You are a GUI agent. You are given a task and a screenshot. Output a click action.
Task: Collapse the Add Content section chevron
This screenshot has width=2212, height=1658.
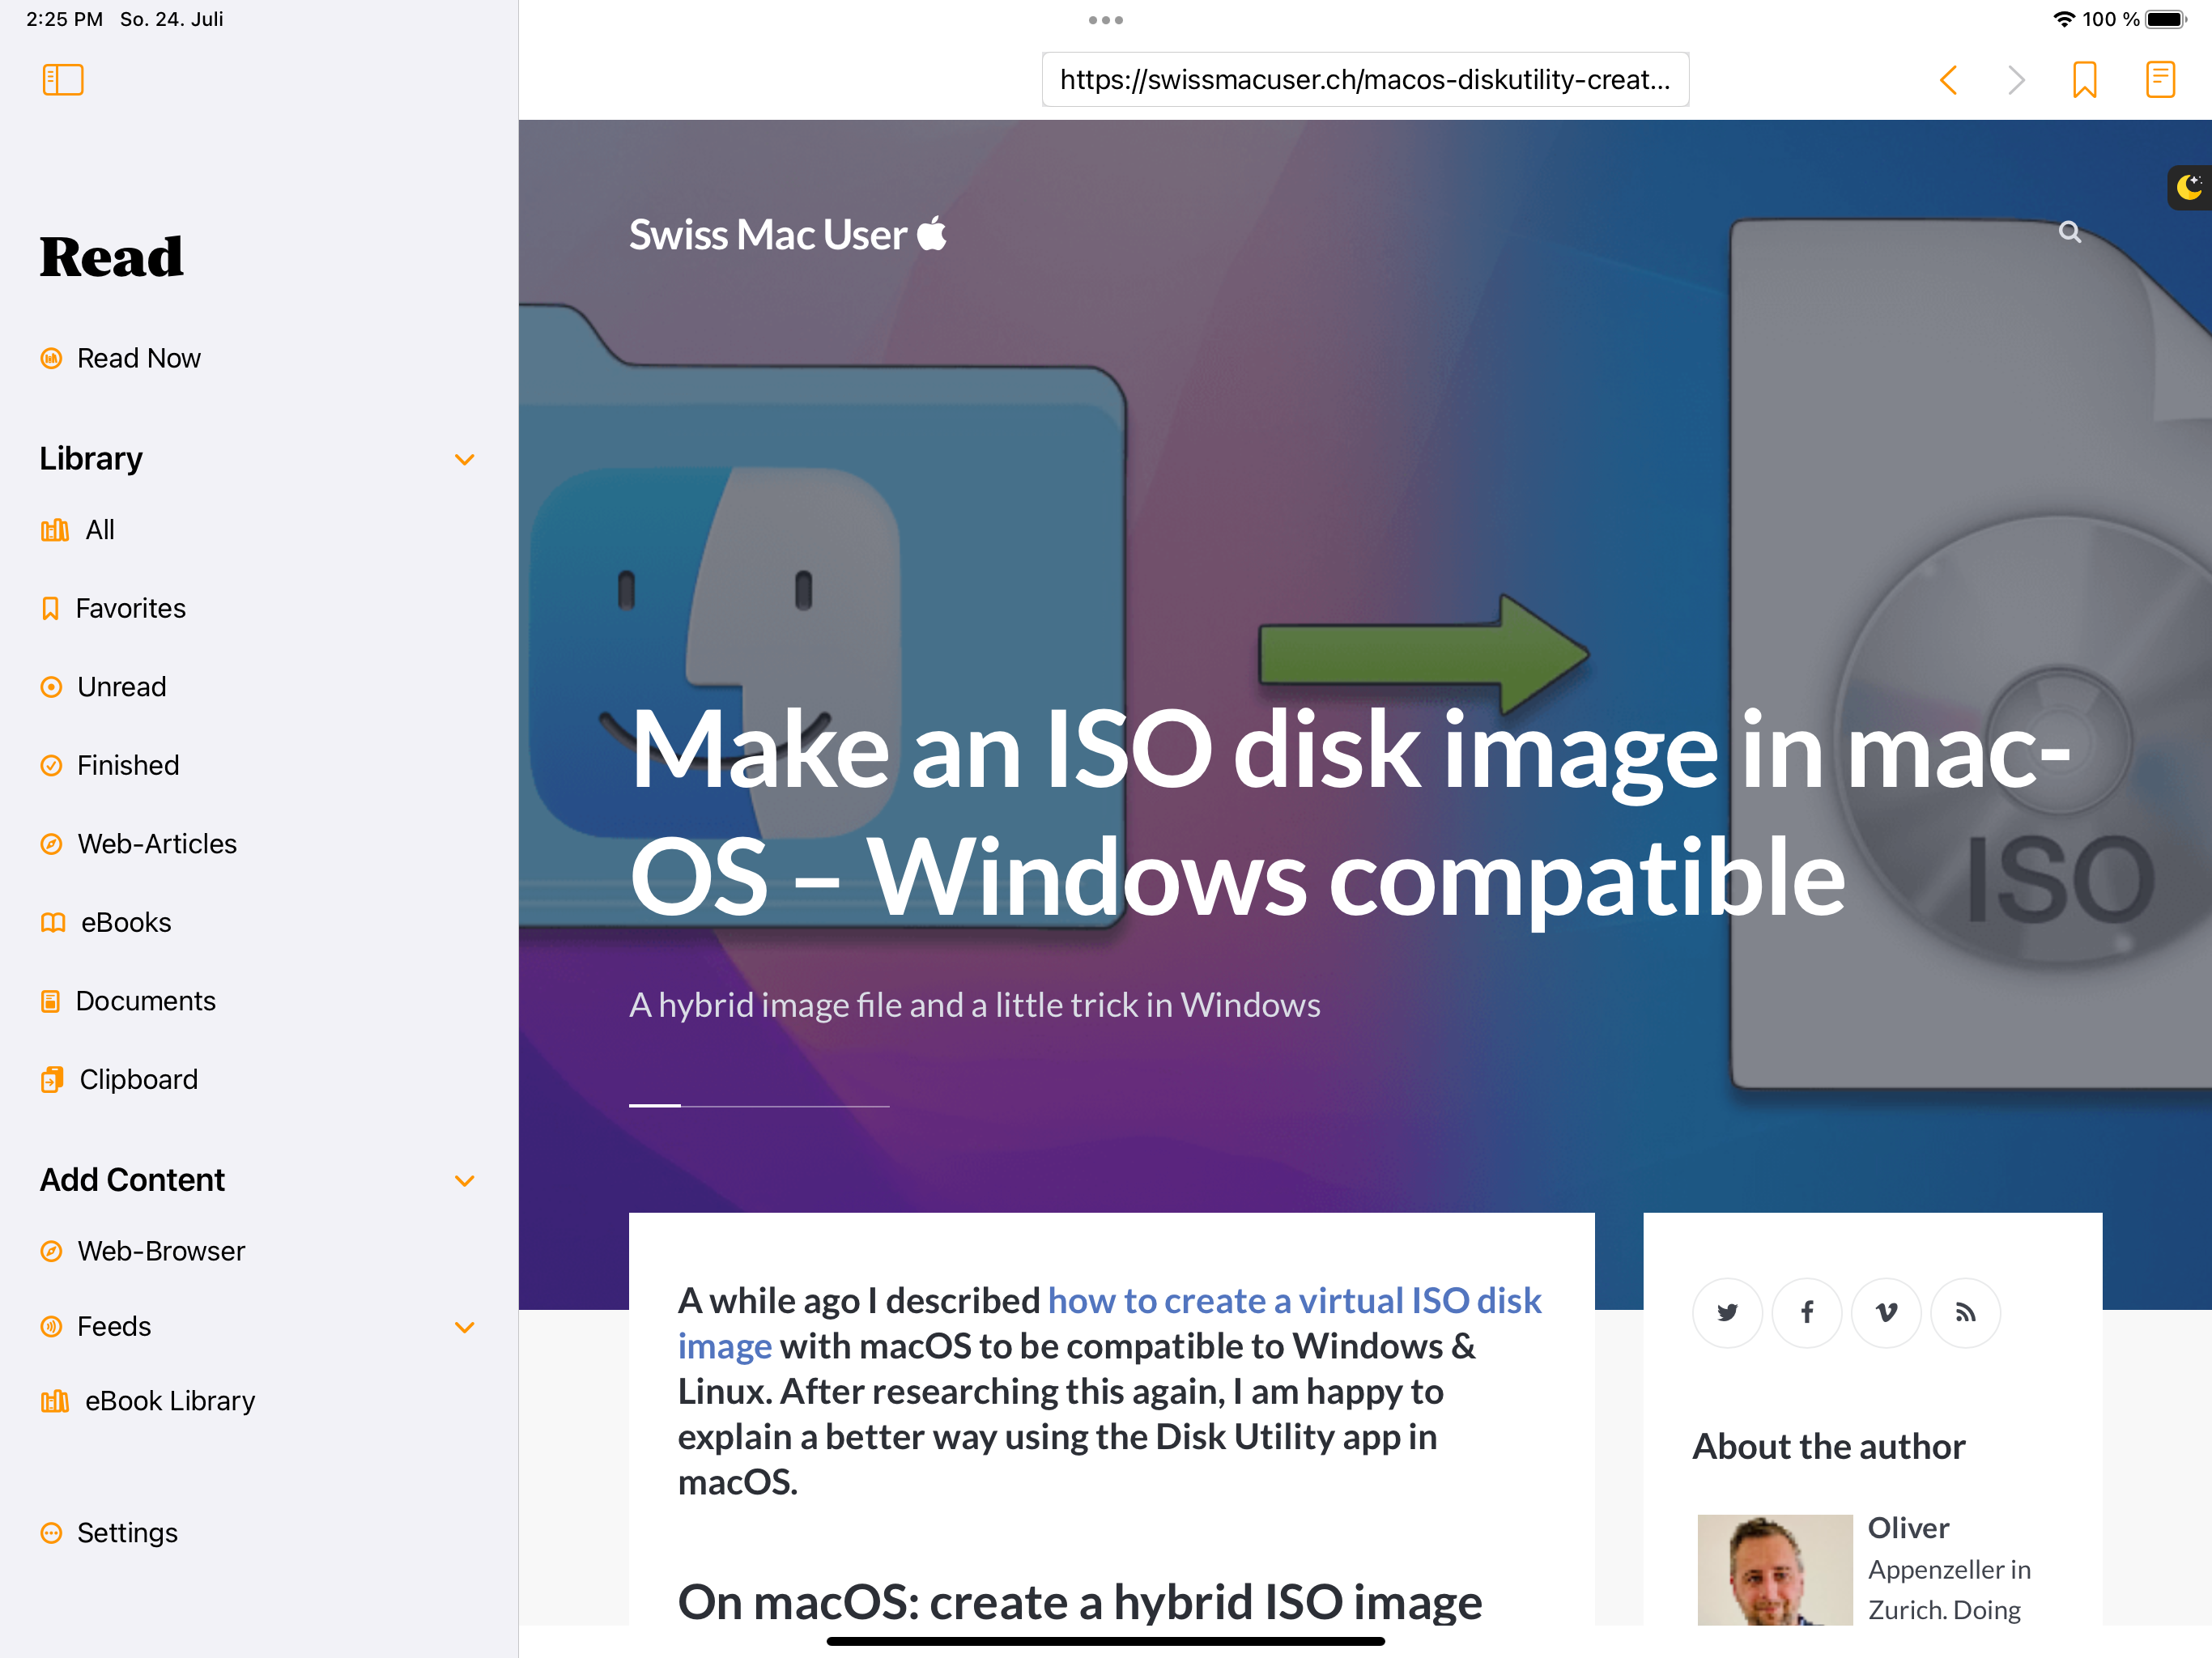tap(464, 1181)
